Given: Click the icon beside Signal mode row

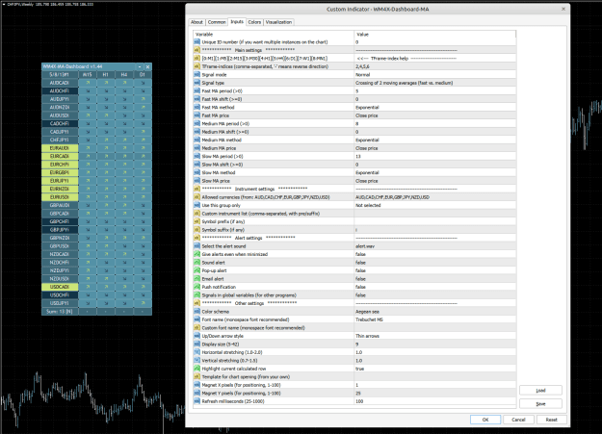Looking at the screenshot, I should coord(196,74).
